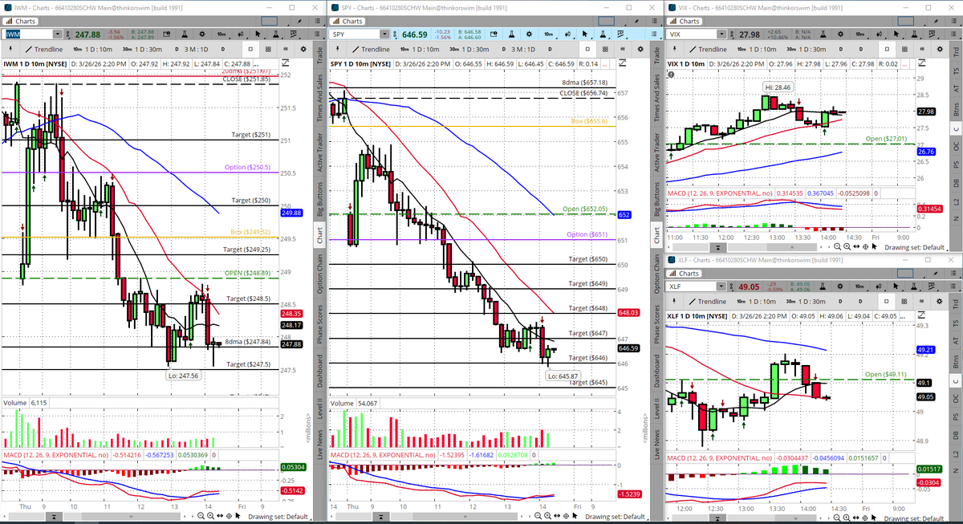The height and width of the screenshot is (524, 963).
Task: Apply 3 M : 1D timeframe in IWM
Action: (192, 49)
